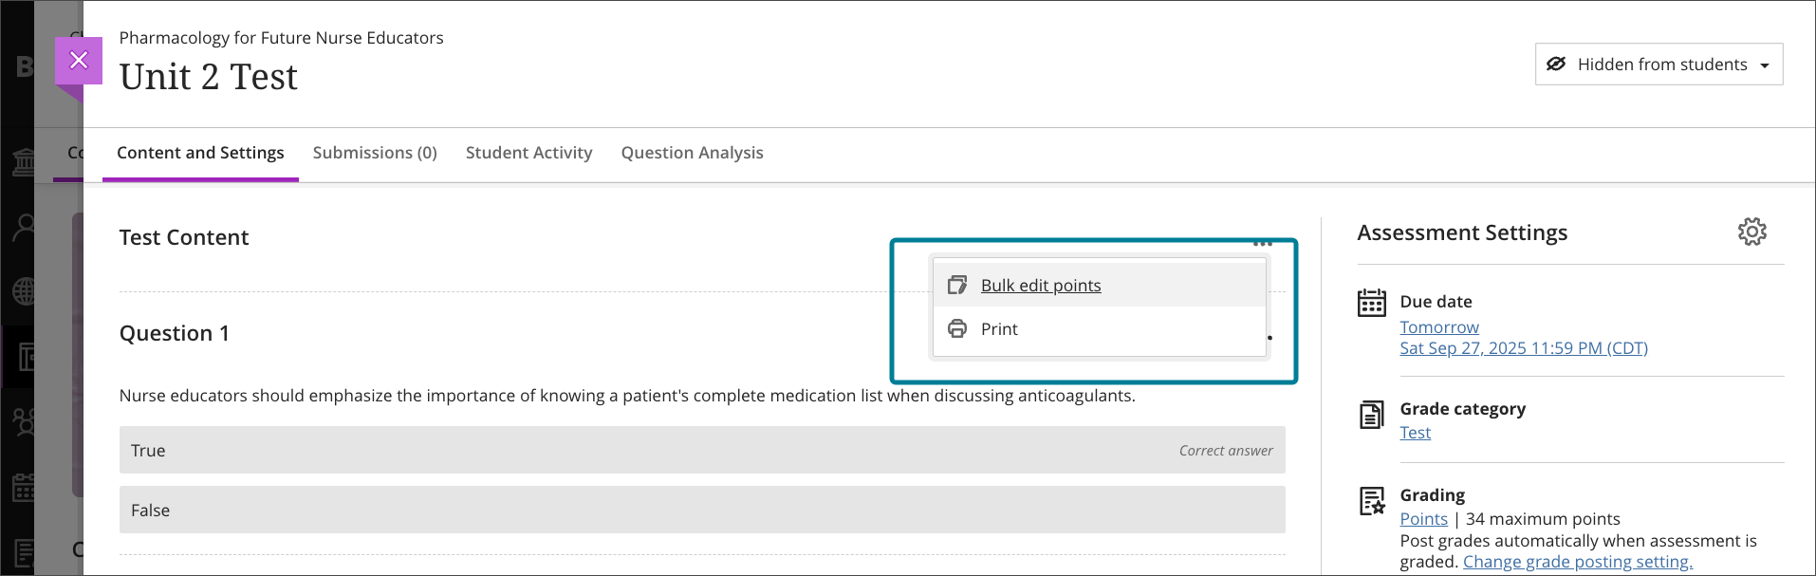
Task: Click the Grade category document icon
Action: tap(1371, 415)
